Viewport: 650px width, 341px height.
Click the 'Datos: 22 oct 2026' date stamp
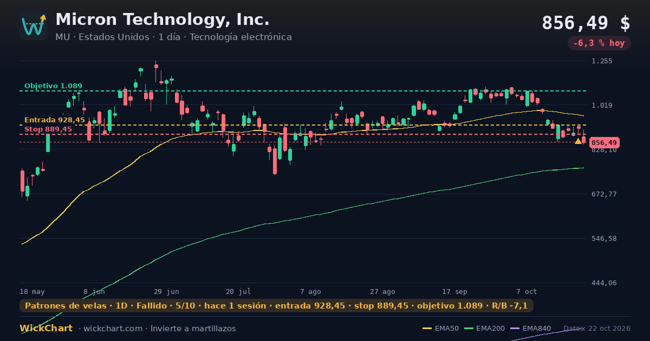[597, 329]
